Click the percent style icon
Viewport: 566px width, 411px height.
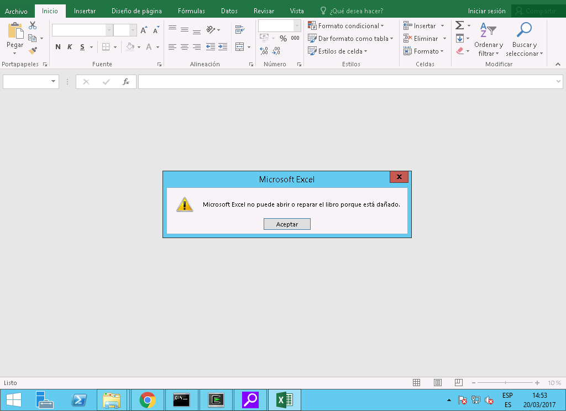(x=284, y=38)
